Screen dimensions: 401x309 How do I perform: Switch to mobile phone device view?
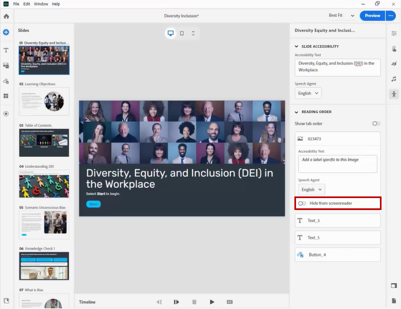[x=193, y=33]
